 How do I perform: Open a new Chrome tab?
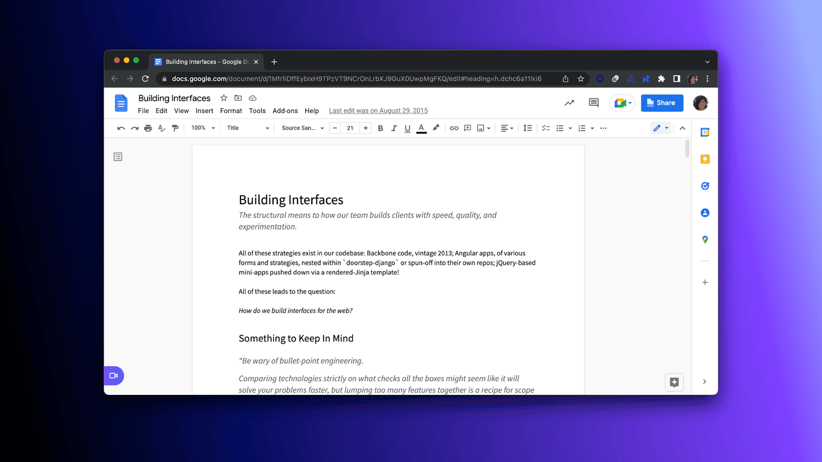click(x=274, y=62)
